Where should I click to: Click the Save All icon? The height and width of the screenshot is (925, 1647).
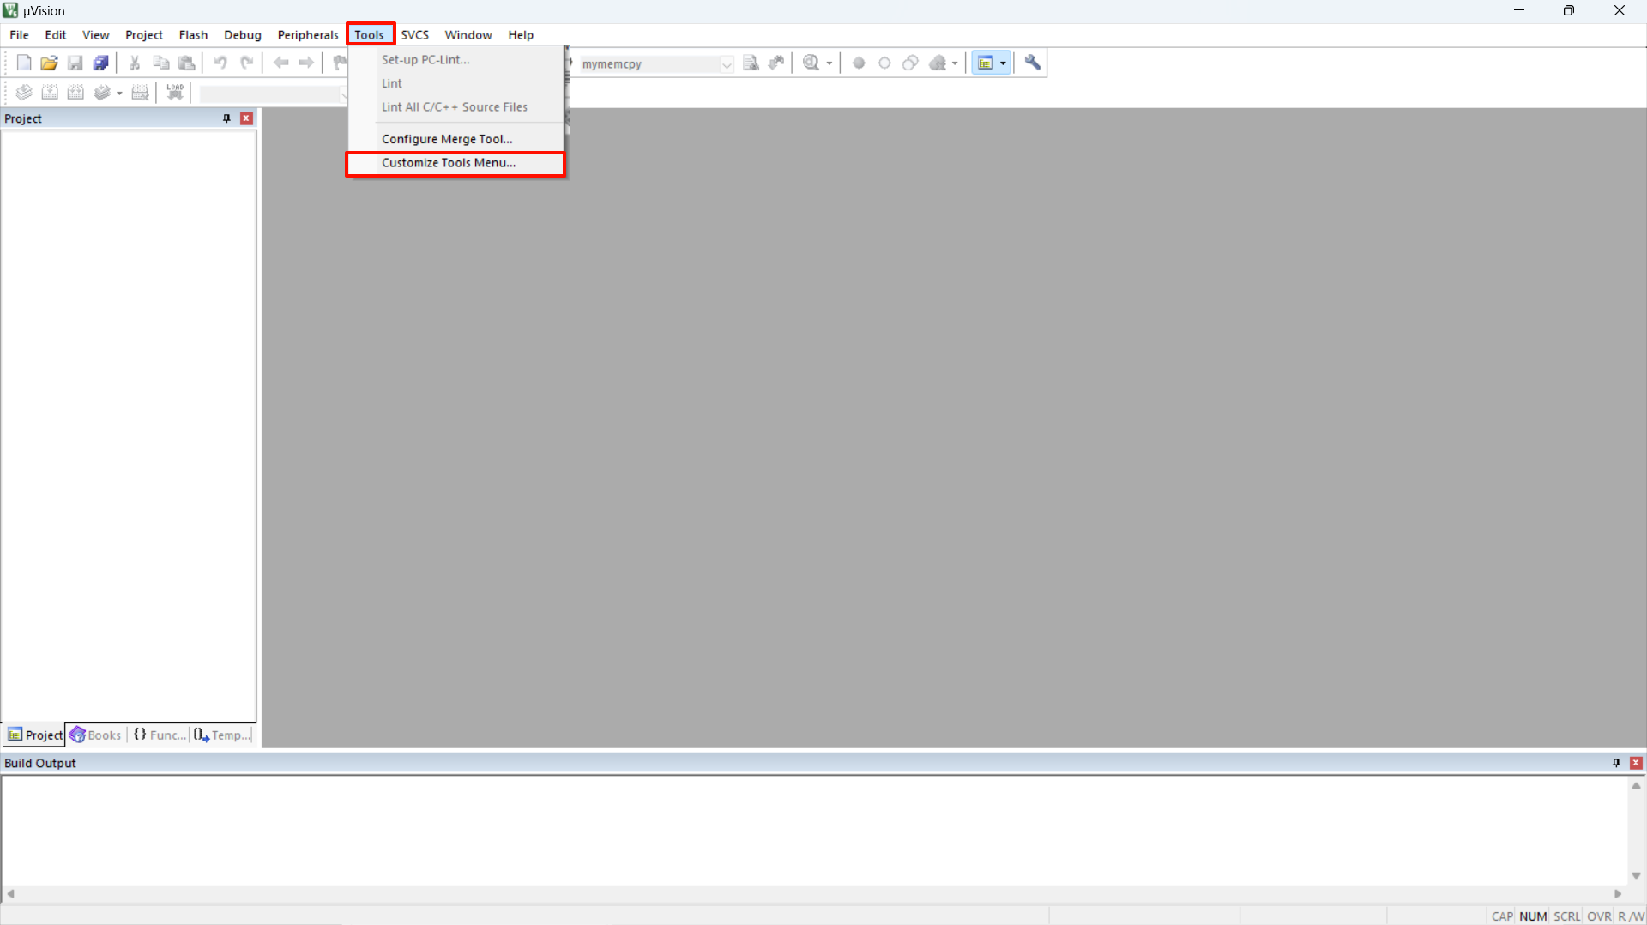[x=101, y=63]
